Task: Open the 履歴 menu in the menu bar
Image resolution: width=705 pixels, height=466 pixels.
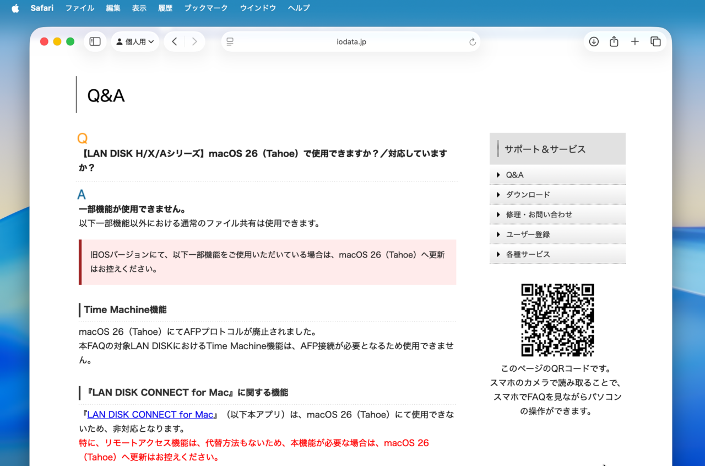Action: click(x=165, y=8)
